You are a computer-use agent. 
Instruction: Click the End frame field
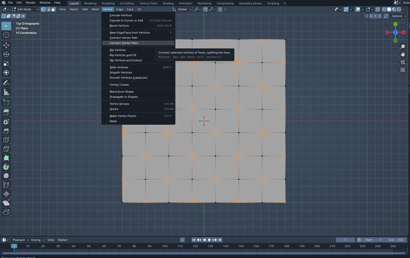[396, 240]
